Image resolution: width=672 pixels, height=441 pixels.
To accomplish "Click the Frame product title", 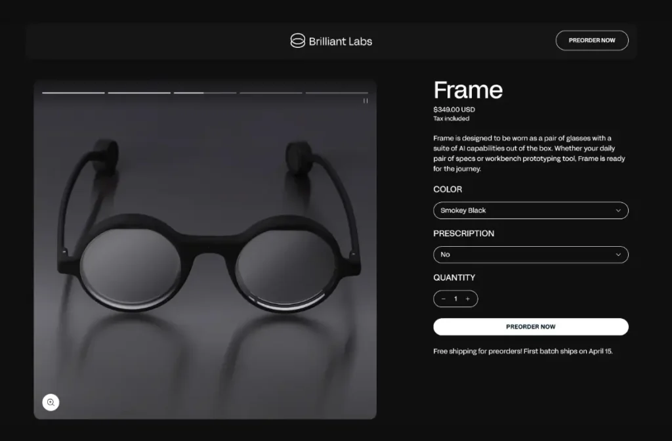I will coord(468,90).
